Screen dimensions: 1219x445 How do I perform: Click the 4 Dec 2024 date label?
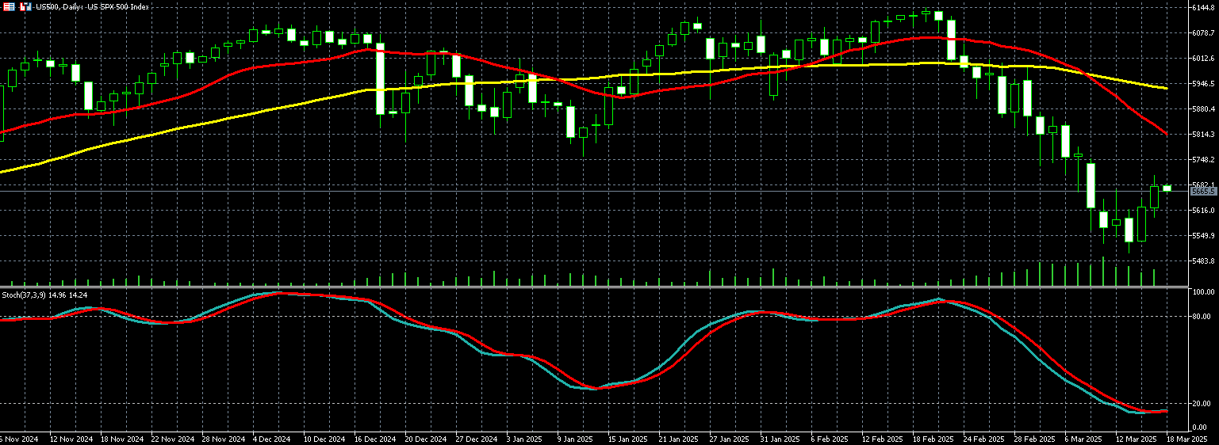[x=274, y=439]
